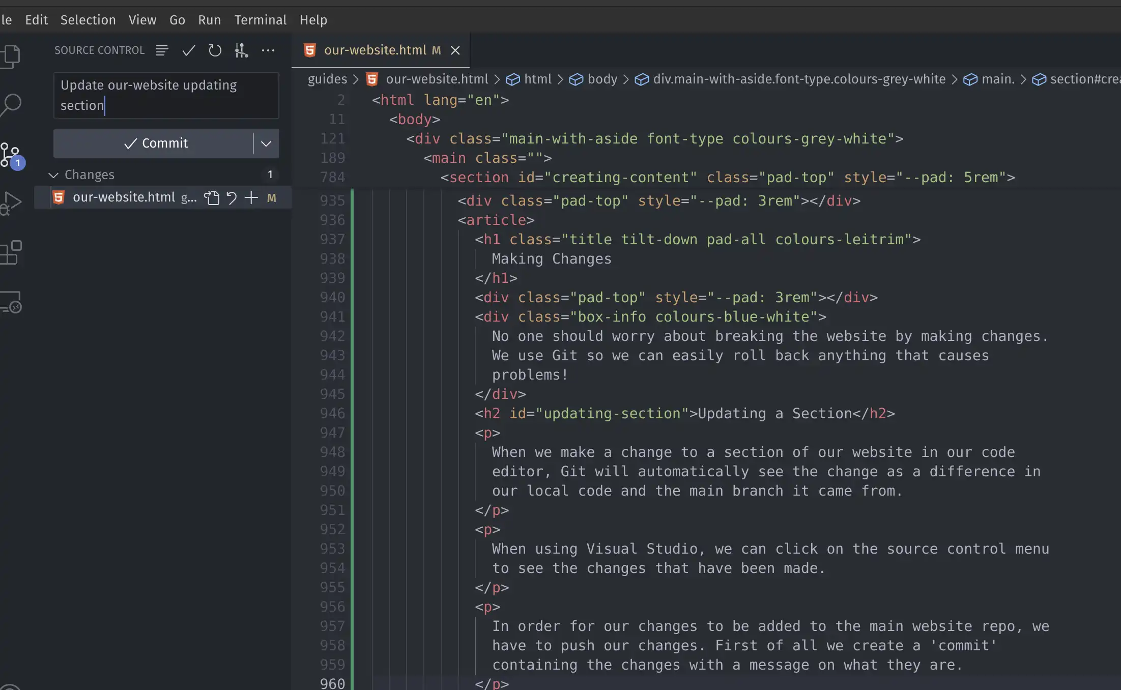Click the Commit button

pyautogui.click(x=153, y=143)
